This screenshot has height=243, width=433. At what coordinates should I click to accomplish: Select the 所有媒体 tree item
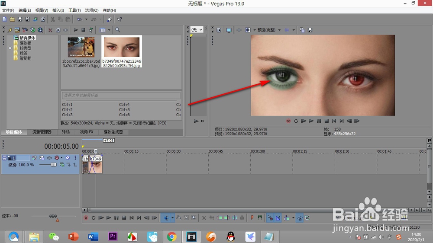coord(27,38)
